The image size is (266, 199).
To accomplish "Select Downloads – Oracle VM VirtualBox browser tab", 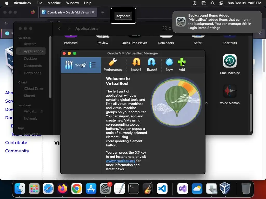I will (68, 12).
